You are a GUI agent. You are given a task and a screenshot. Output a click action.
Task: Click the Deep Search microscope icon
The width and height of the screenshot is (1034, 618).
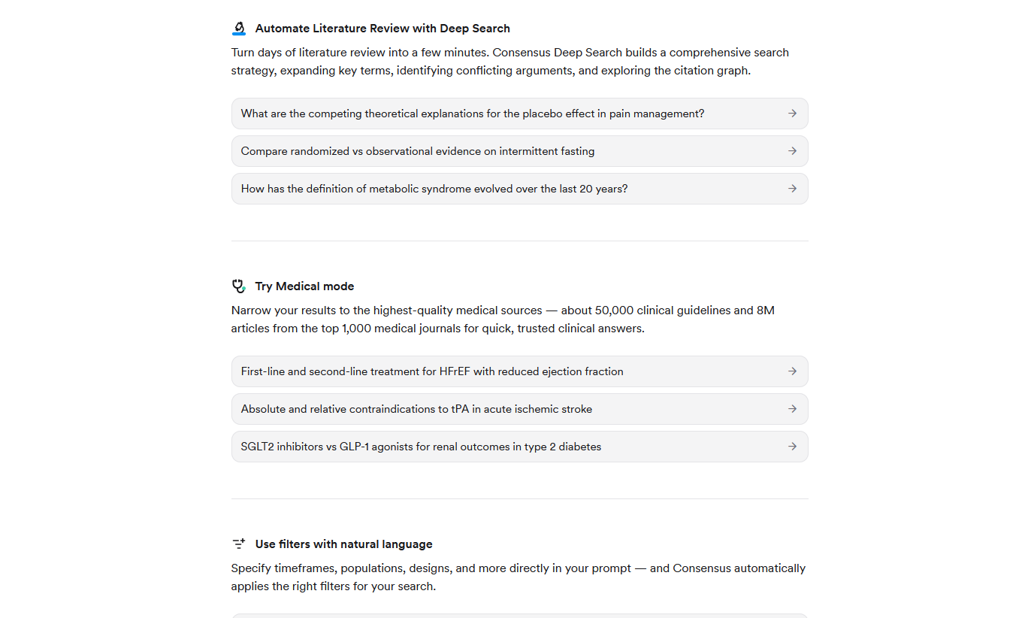point(239,29)
